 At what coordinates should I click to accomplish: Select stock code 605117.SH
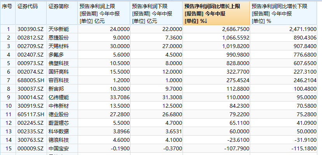(31, 114)
